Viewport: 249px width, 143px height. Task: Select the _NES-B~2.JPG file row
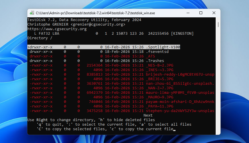(x=101, y=65)
